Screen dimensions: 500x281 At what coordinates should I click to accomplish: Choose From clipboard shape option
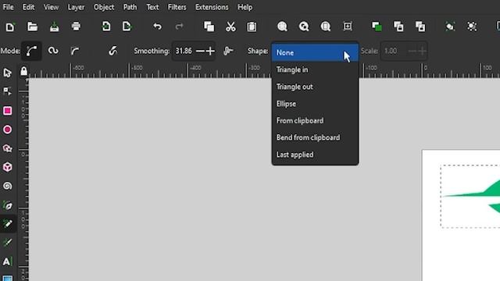click(x=315, y=121)
